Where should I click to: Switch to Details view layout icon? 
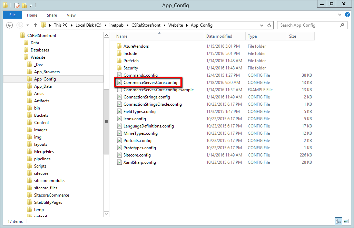click(338, 221)
